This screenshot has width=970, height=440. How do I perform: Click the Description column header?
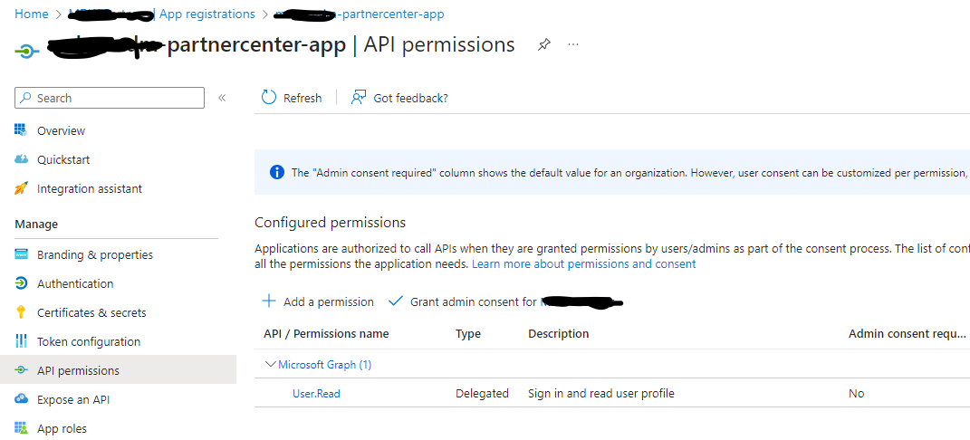click(559, 334)
